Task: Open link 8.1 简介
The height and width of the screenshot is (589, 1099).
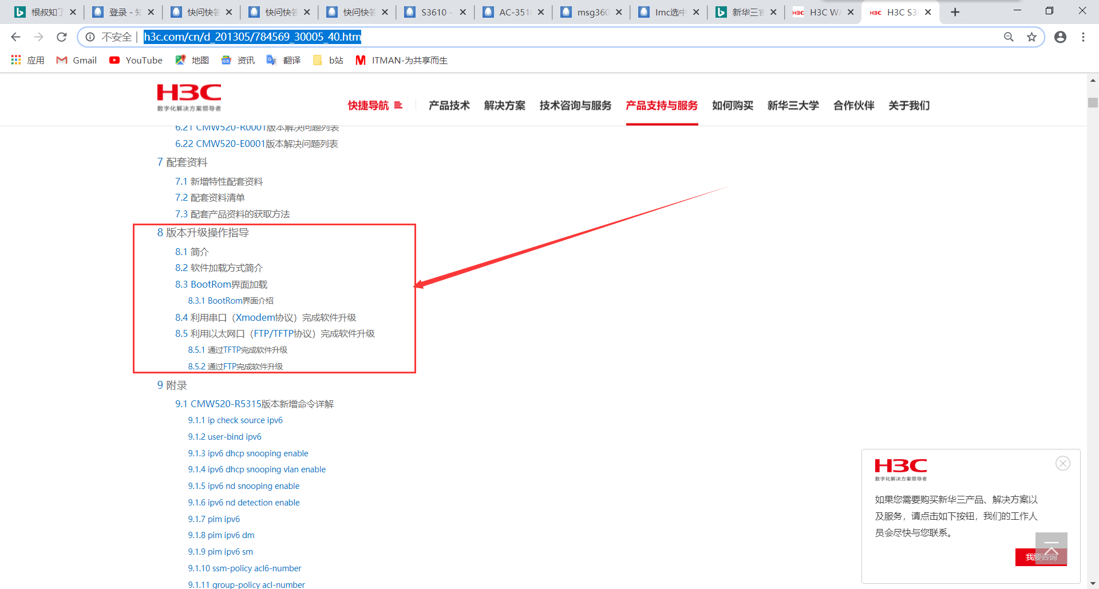Action: [x=192, y=252]
